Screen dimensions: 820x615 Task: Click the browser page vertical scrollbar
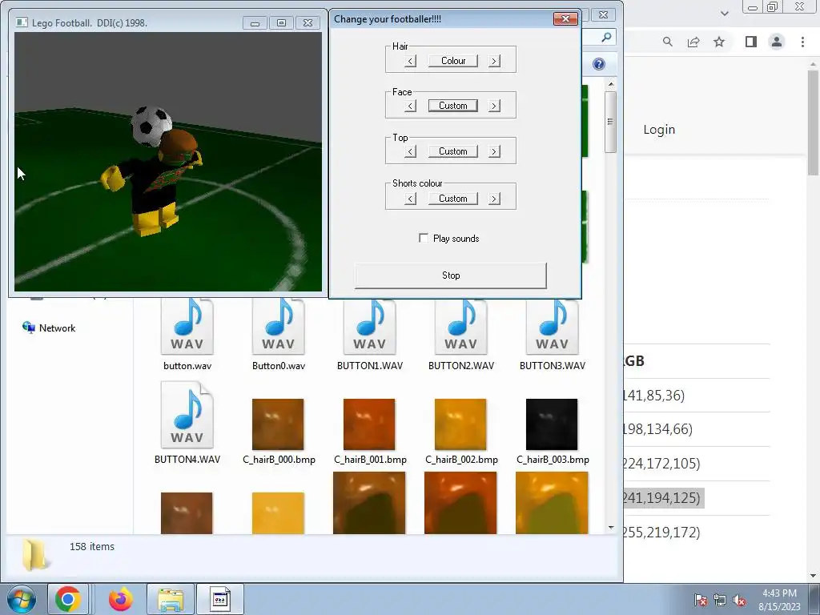click(813, 123)
